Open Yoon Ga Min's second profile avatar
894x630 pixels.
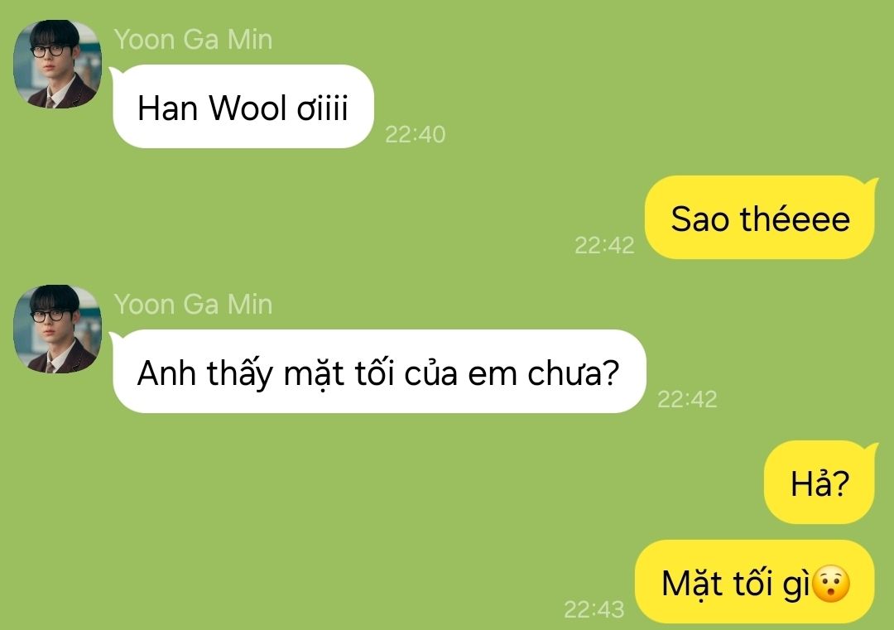point(58,329)
